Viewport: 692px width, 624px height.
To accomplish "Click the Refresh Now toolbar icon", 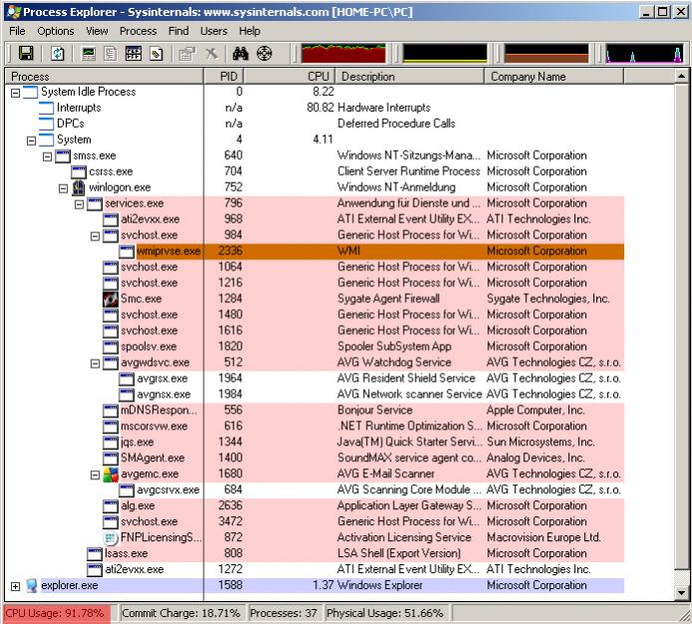I will (58, 54).
